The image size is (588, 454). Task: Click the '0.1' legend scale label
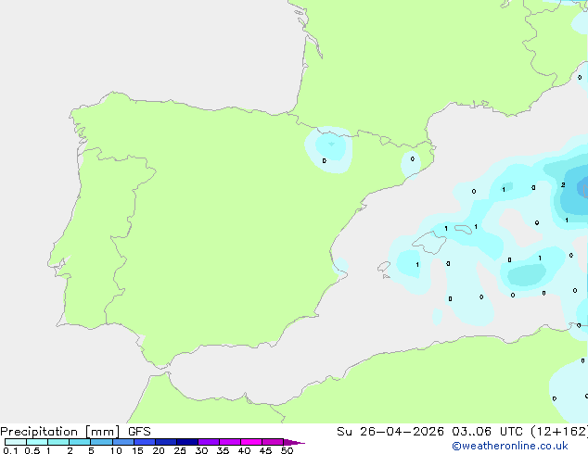(10, 450)
